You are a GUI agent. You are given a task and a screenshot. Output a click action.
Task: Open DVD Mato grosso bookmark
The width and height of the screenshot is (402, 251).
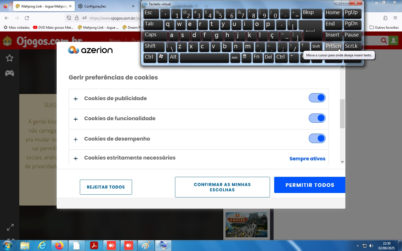pos(53,28)
